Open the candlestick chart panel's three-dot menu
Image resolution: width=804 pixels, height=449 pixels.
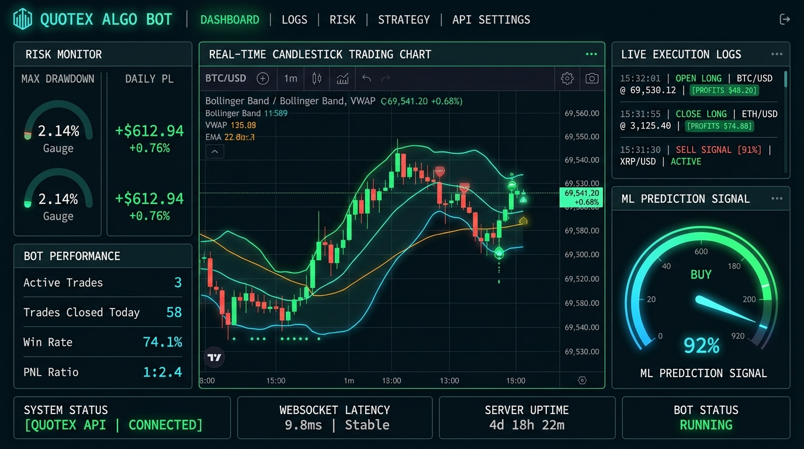tap(591, 54)
